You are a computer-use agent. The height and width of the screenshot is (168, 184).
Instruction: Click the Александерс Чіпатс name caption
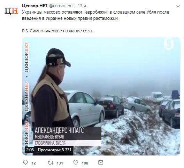tap(59, 130)
